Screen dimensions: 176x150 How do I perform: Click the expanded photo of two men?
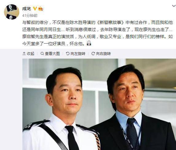point(99,104)
